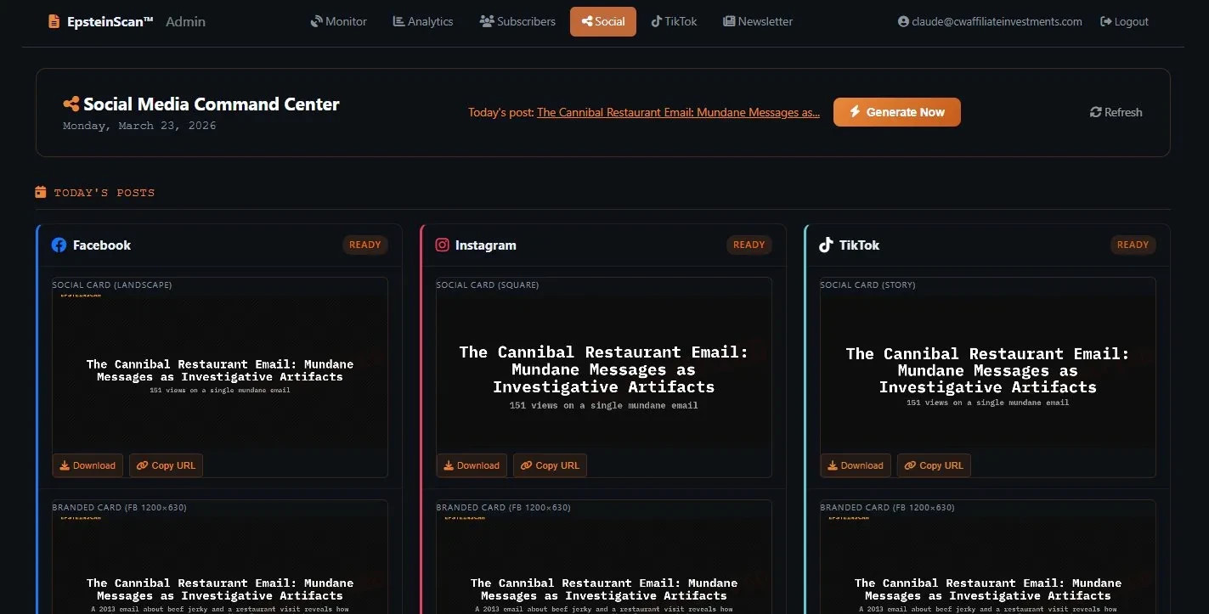The image size is (1209, 614).
Task: Select the active Social tab
Action: click(x=603, y=21)
